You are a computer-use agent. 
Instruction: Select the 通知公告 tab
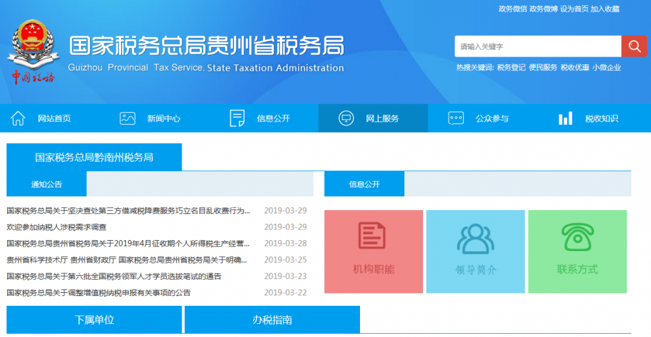(x=46, y=184)
